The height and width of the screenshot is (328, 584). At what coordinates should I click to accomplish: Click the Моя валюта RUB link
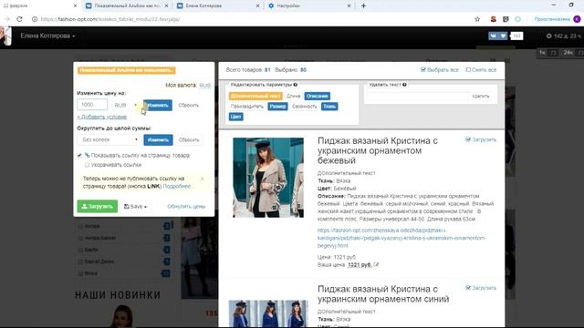[204, 86]
